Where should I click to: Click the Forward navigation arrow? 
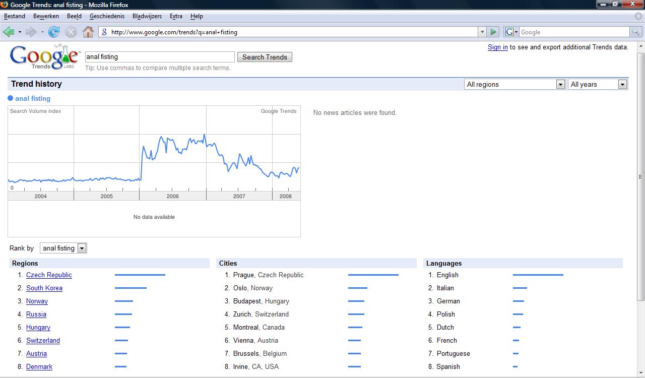coord(31,32)
